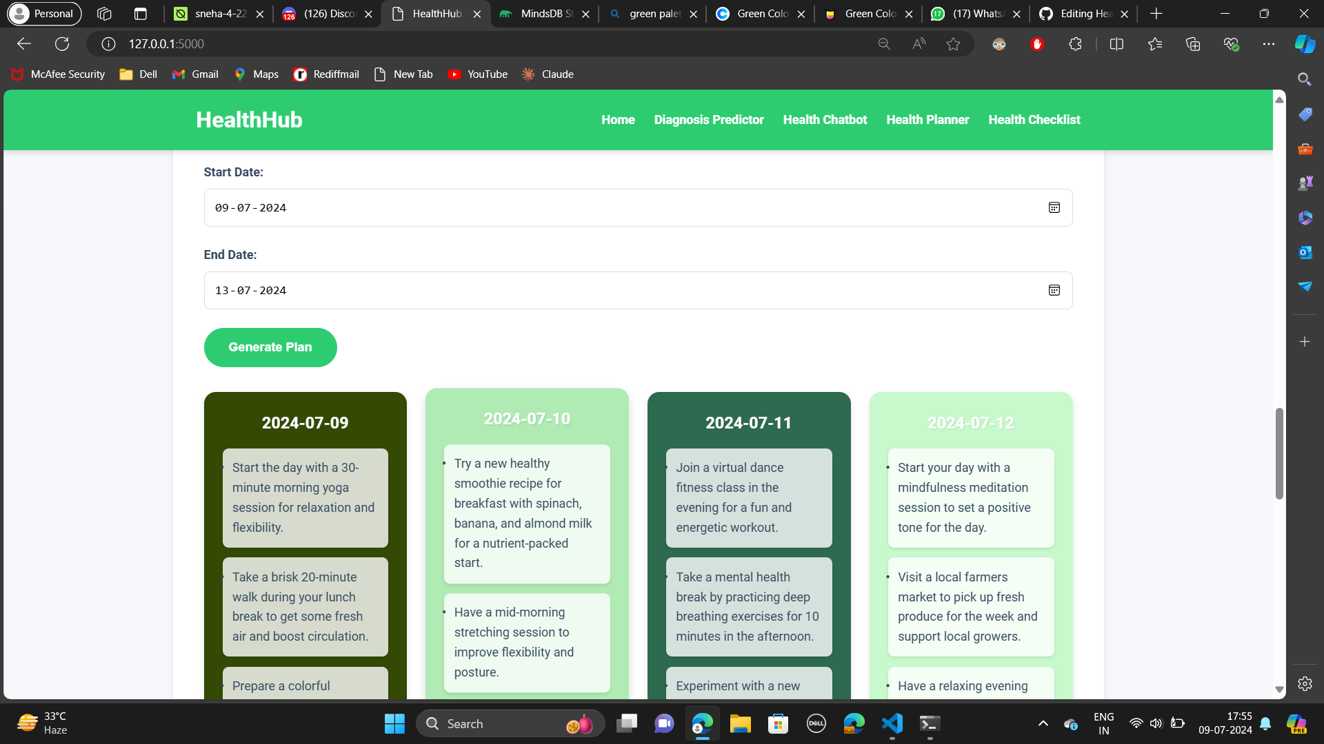Open Collections in the Edge toolbar
The width and height of the screenshot is (1324, 744).
tap(1193, 43)
